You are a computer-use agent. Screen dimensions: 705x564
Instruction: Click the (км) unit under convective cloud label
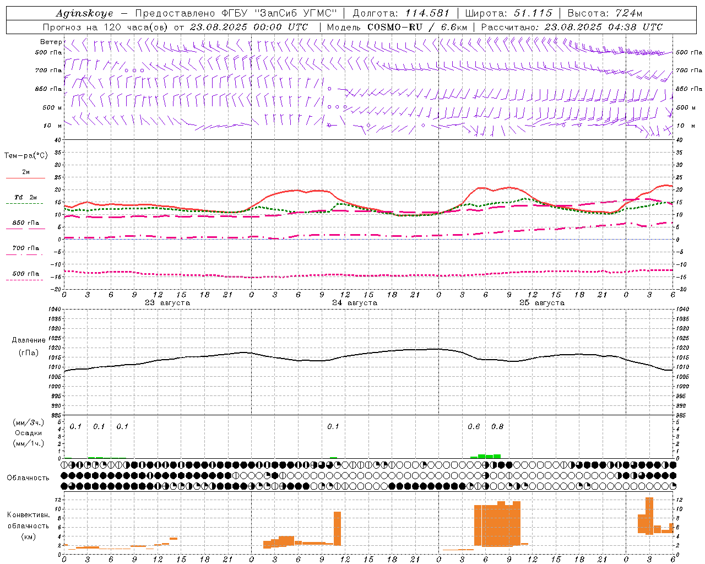(29, 536)
